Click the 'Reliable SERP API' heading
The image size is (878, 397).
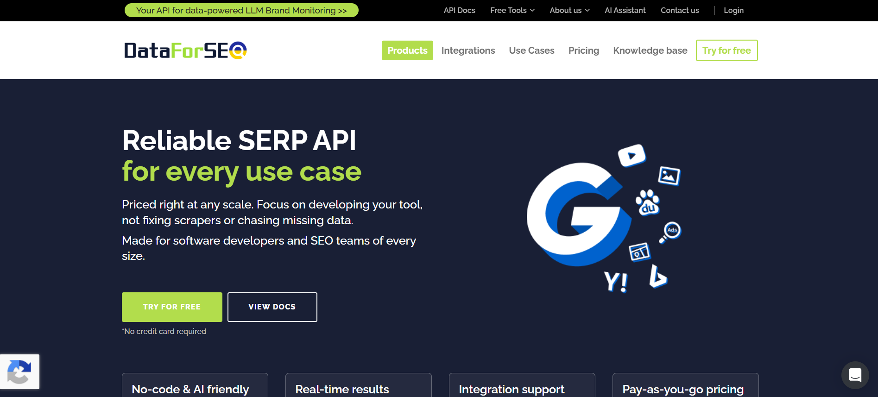[x=239, y=140]
